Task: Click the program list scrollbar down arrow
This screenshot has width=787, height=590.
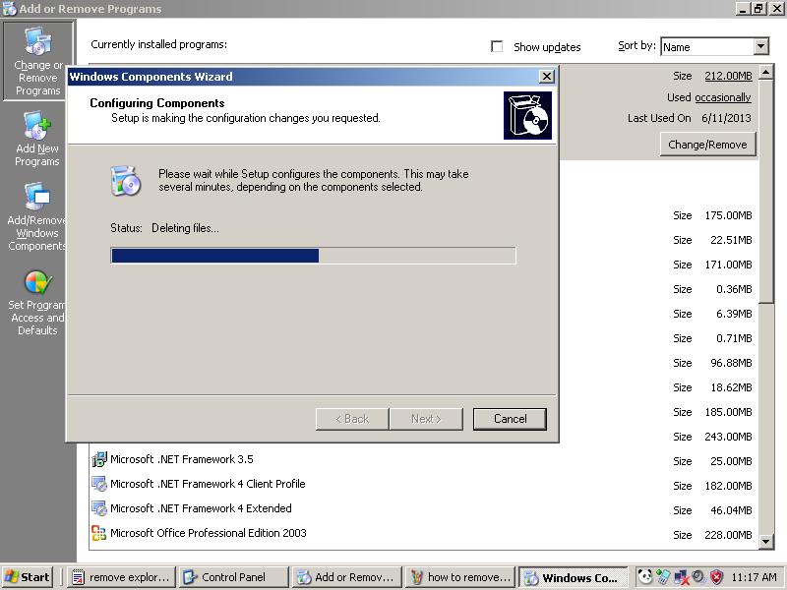Action: 765,542
